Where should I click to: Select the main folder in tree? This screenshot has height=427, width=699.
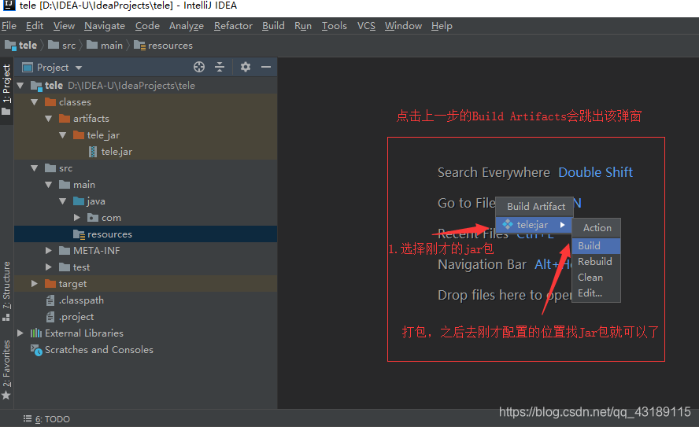coord(83,185)
